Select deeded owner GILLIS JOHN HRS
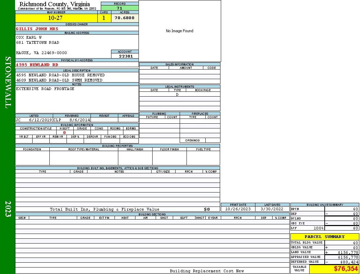The width and height of the screenshot is (360, 274). pos(37,29)
